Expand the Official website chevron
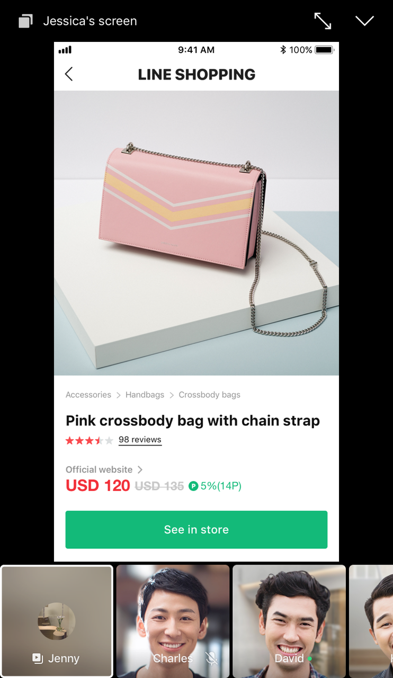This screenshot has width=393, height=678. coord(140,469)
